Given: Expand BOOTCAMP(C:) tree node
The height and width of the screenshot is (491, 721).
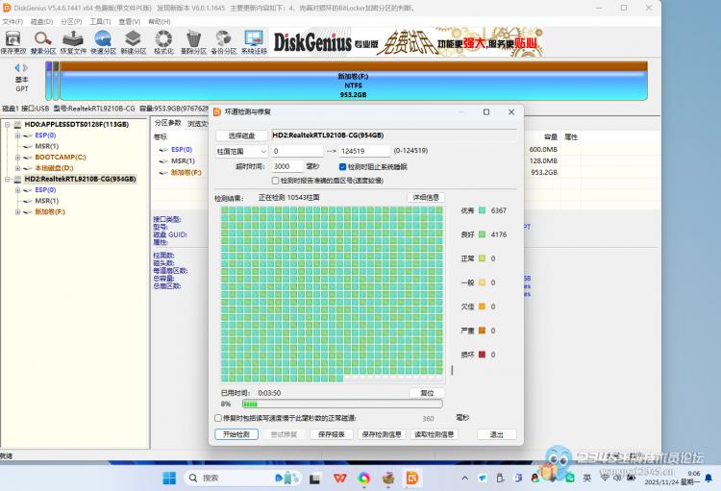Looking at the screenshot, I should [x=17, y=157].
